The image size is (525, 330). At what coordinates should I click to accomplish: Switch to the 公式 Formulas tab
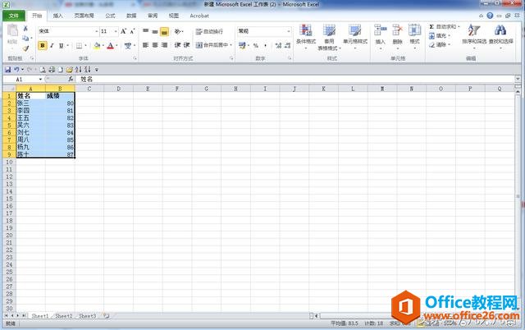click(x=110, y=16)
